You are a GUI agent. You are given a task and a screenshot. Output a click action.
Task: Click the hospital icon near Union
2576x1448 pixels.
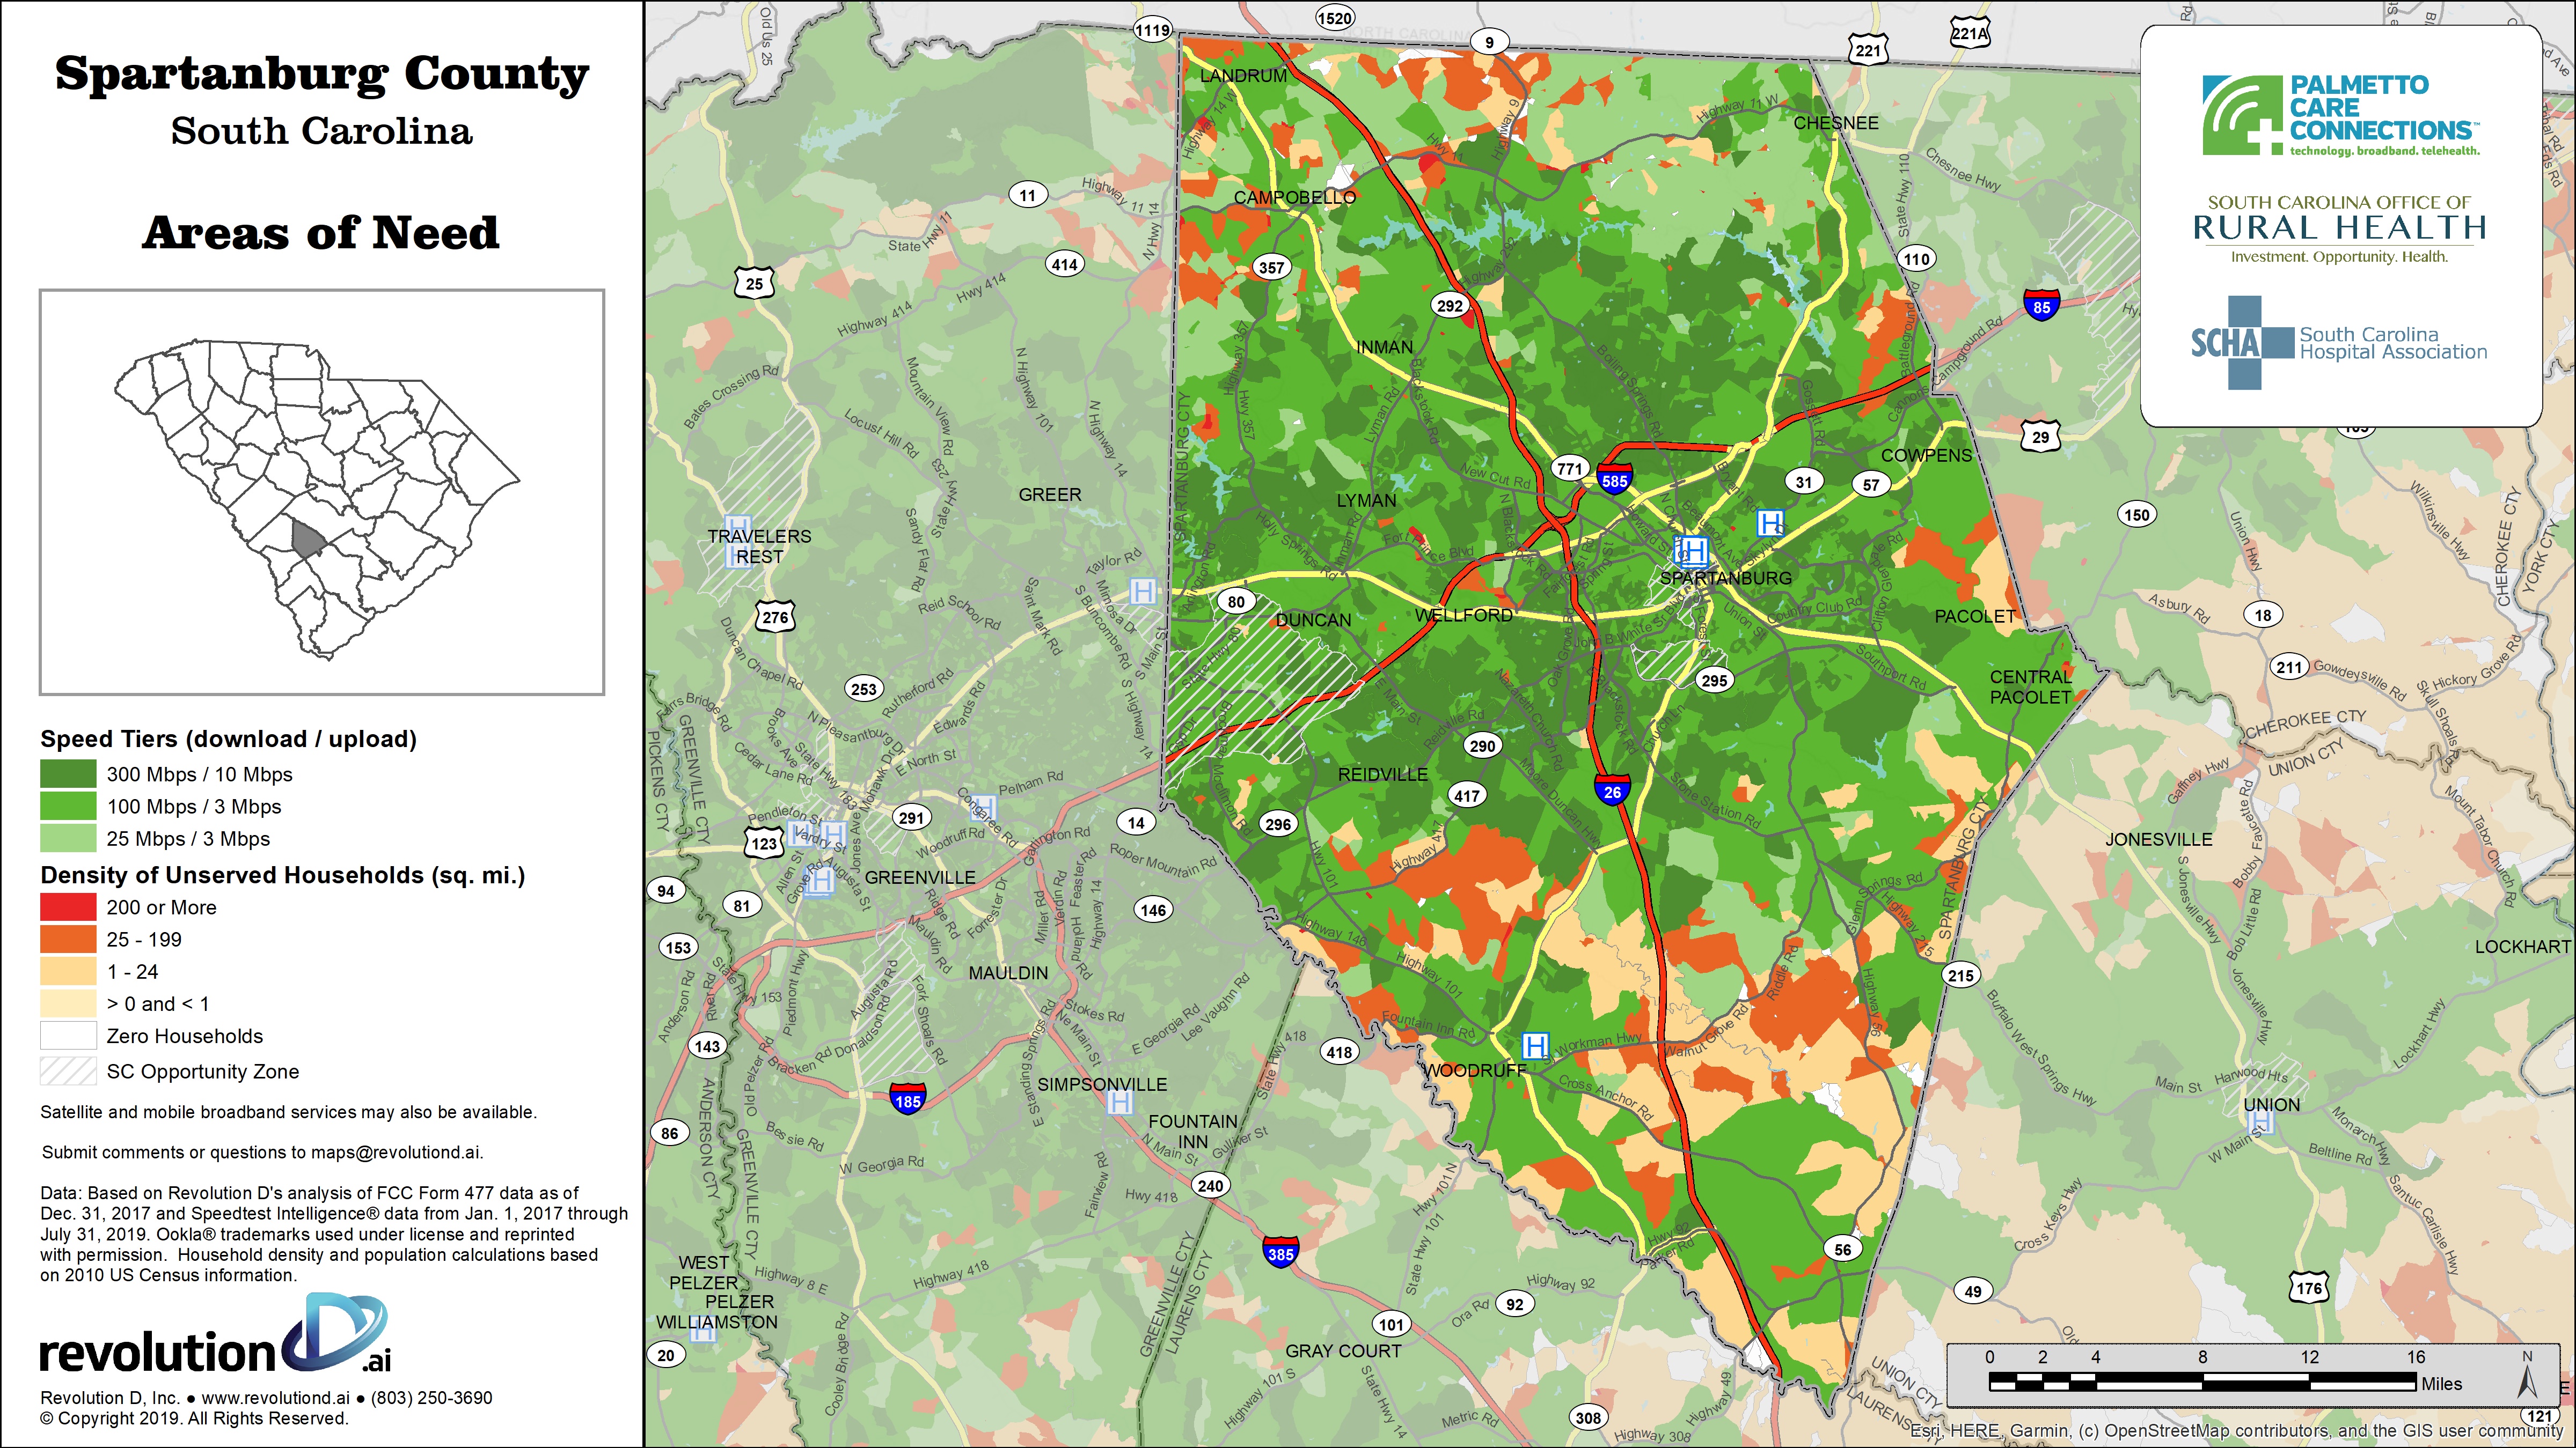(2261, 1122)
